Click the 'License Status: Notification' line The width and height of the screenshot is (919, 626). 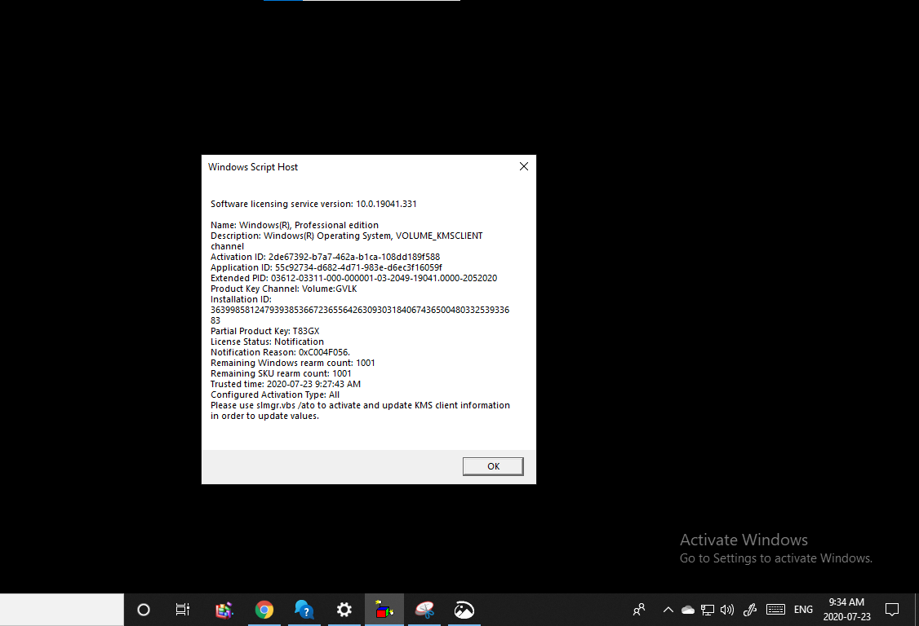pos(267,342)
